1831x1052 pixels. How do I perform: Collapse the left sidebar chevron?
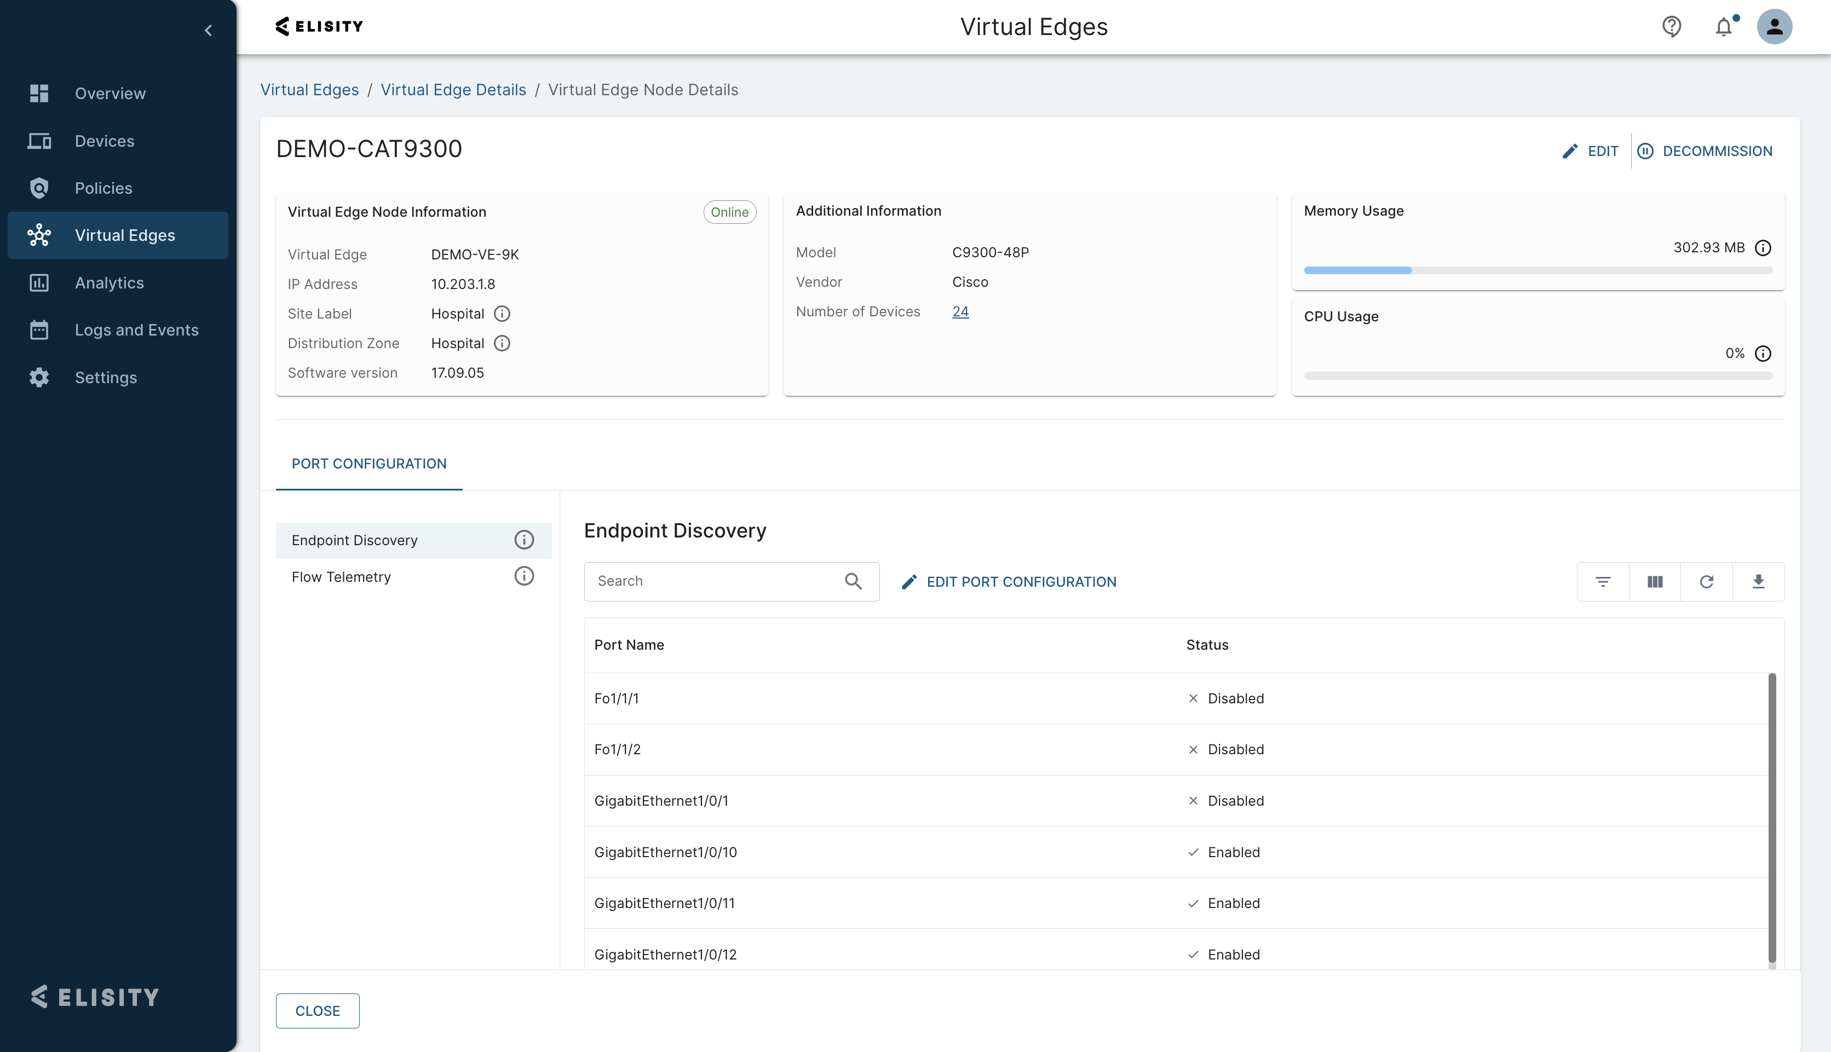pyautogui.click(x=208, y=30)
